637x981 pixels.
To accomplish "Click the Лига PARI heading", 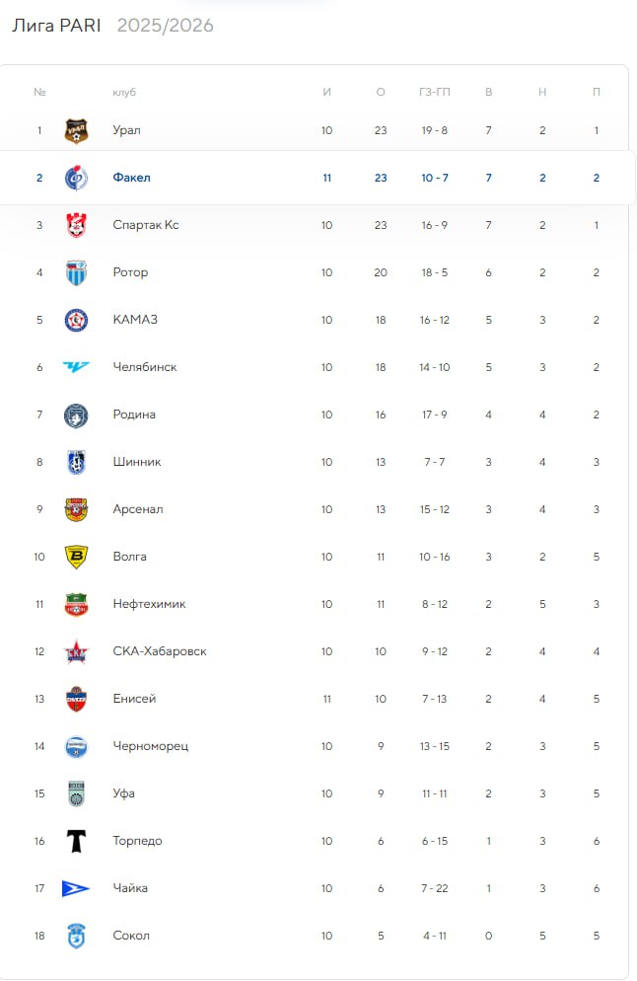I will [x=56, y=26].
